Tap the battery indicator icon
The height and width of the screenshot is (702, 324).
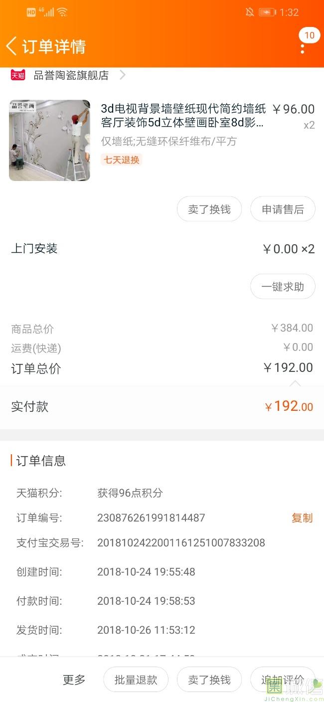[267, 12]
